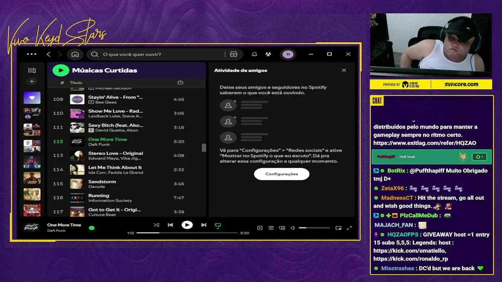The width and height of the screenshot is (502, 282).
Task: Open Connect to a device icon
Action: (x=282, y=228)
